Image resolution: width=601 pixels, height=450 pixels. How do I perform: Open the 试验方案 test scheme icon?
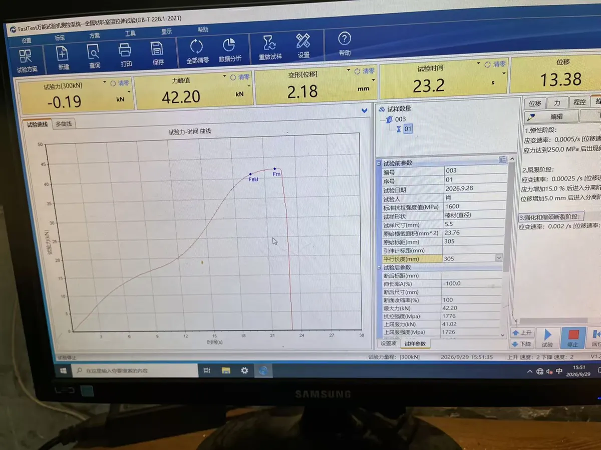[27, 59]
